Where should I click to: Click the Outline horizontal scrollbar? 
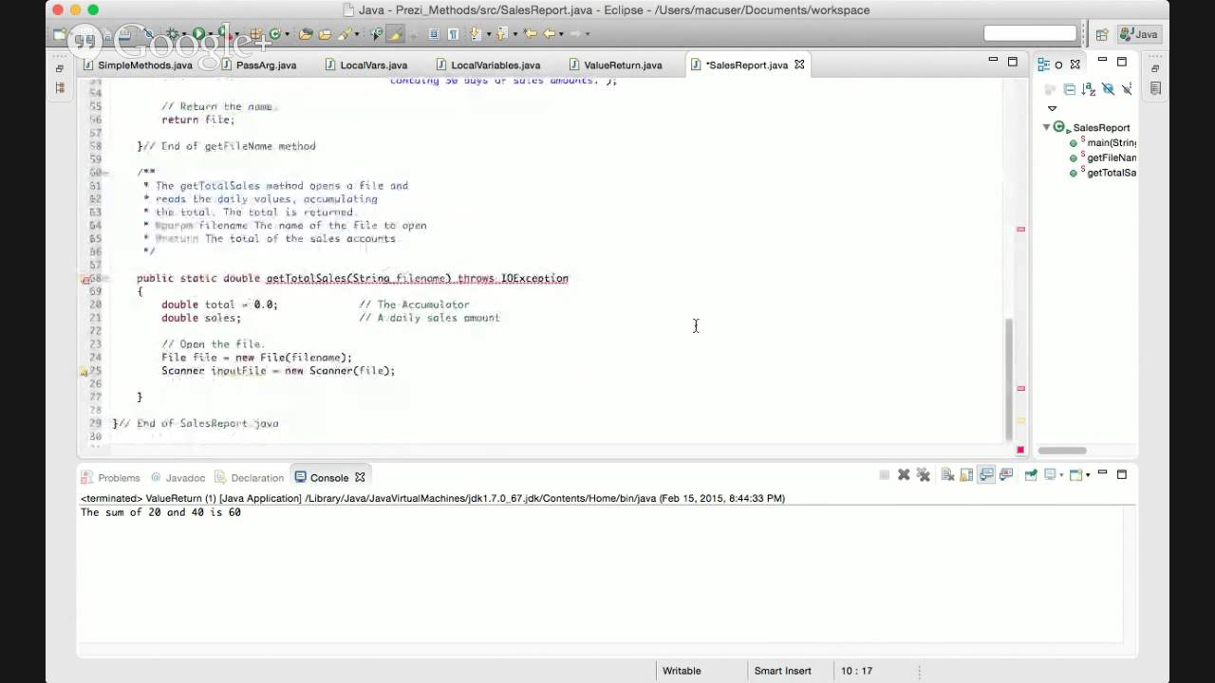click(x=1062, y=451)
